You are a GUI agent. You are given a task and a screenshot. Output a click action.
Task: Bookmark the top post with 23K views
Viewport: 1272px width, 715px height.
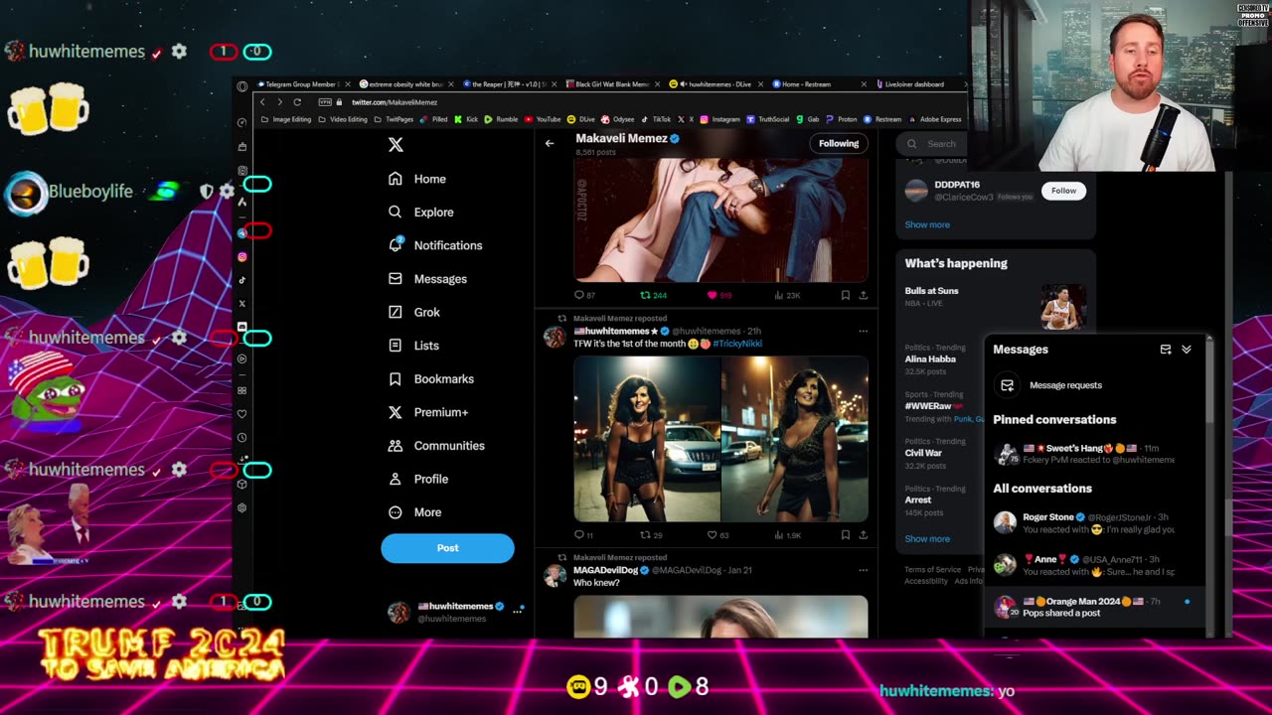(846, 295)
